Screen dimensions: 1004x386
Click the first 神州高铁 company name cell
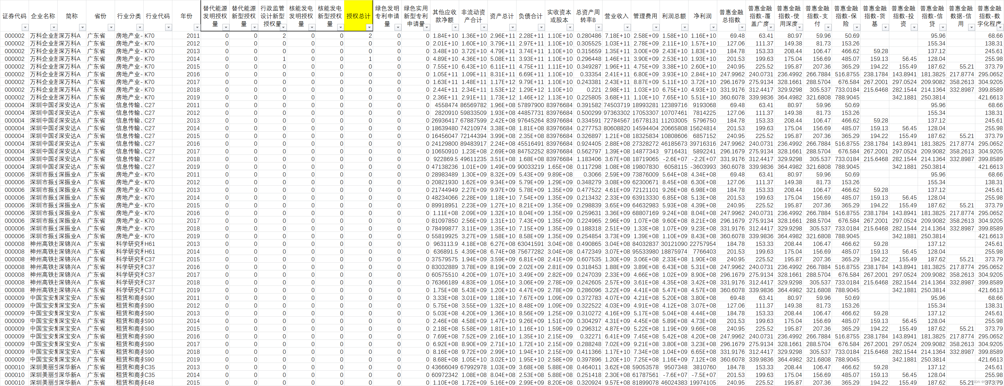(43, 244)
